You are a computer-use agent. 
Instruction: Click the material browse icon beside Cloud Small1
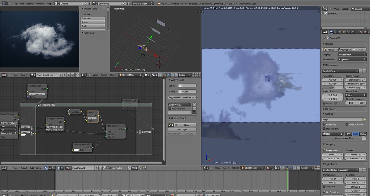[68, 168]
